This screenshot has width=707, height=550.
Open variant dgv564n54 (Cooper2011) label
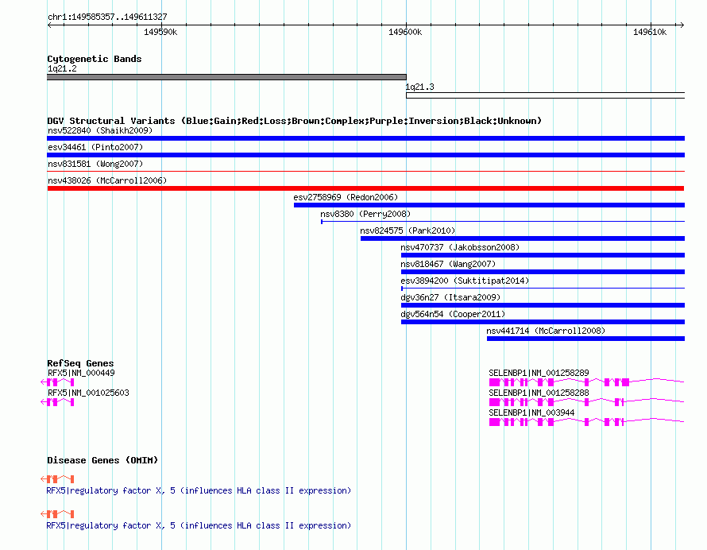coord(453,314)
